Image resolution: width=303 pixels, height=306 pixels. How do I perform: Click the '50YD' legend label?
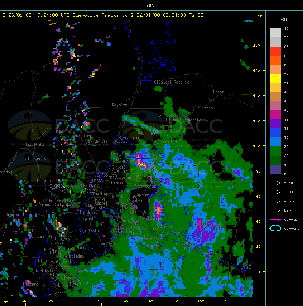(x=288, y=183)
